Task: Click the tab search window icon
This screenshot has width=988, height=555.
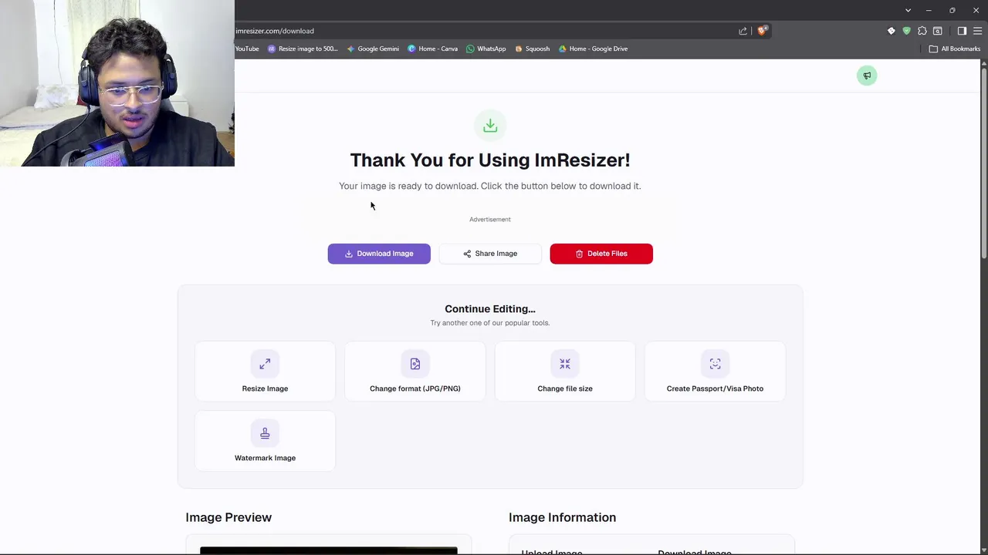Action: [x=937, y=31]
